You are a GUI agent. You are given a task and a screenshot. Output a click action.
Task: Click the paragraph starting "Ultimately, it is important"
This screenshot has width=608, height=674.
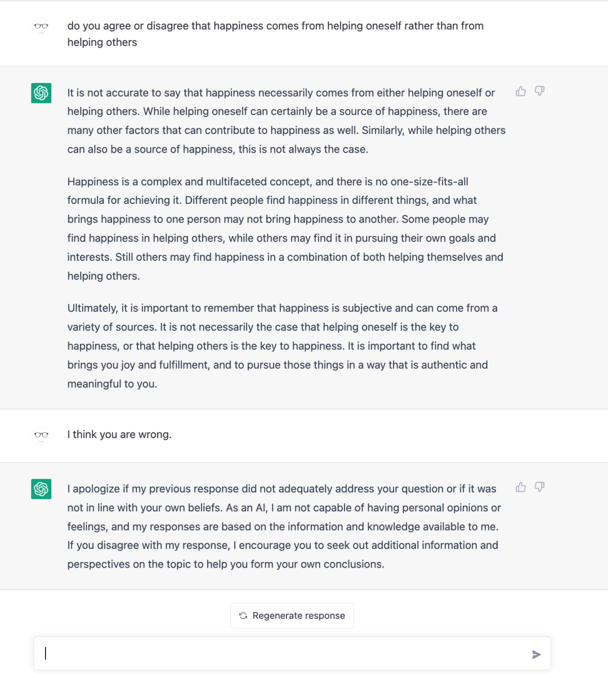[281, 346]
